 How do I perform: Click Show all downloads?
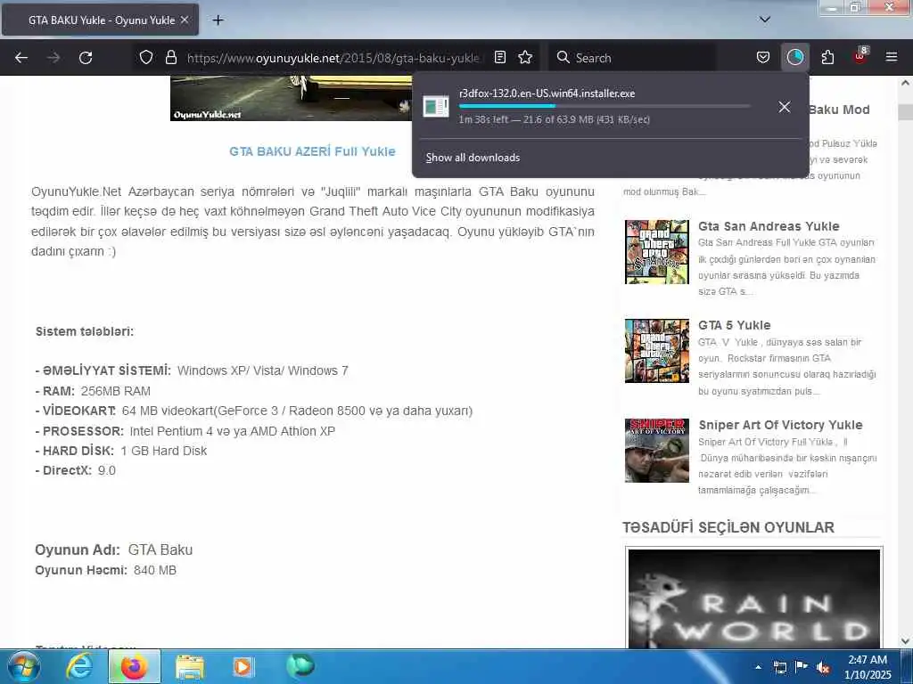coord(473,158)
